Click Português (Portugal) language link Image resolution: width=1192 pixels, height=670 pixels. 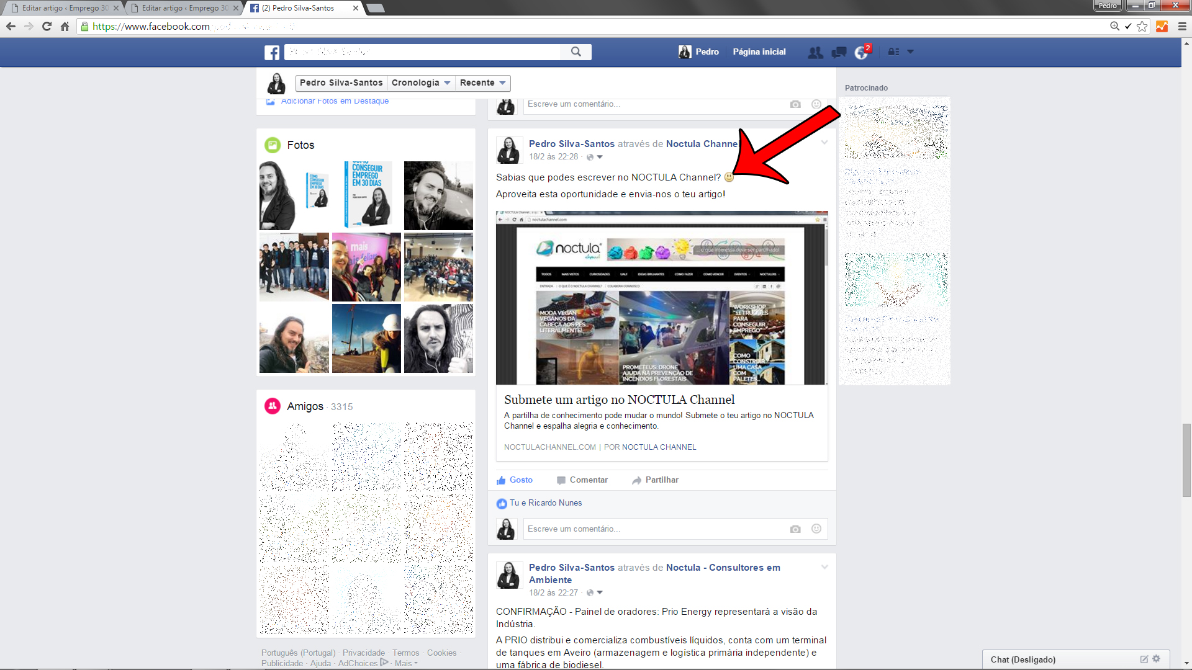click(298, 653)
